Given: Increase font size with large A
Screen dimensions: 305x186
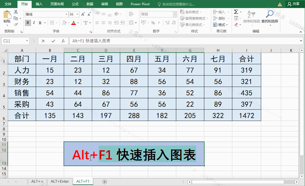Looking at the screenshot, I should click(x=83, y=14).
